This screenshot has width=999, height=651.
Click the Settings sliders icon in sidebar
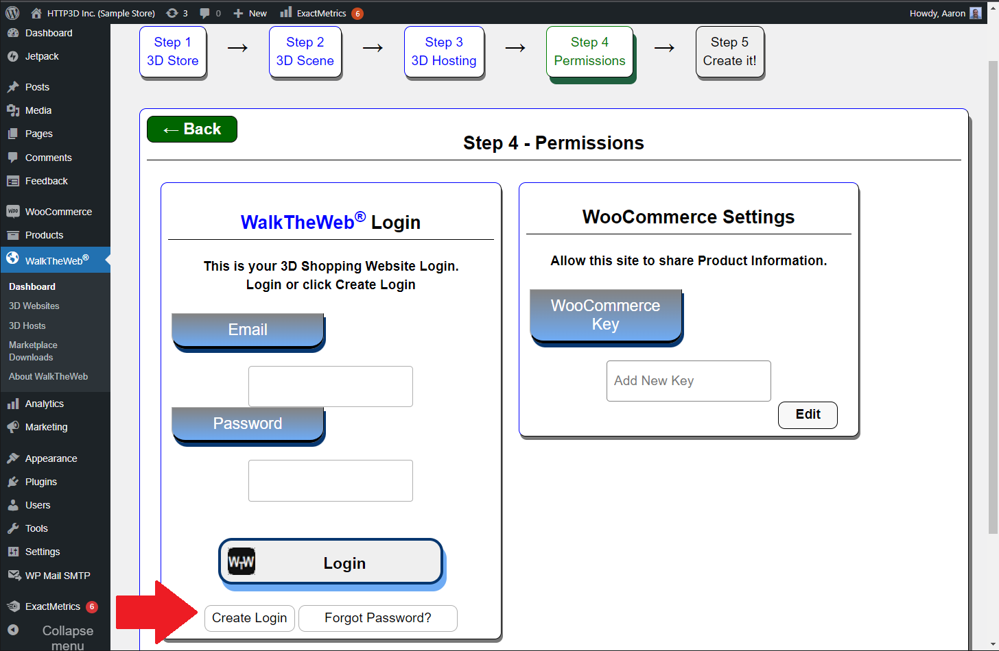[12, 552]
